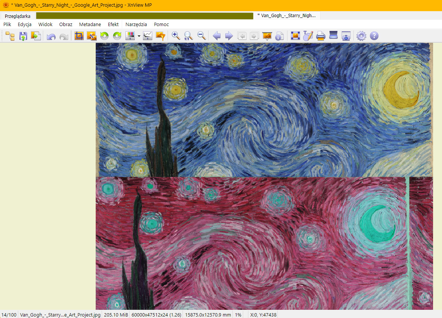Screen dimensions: 442x318
Task: Rotate the image clockwise
Action: [117, 36]
